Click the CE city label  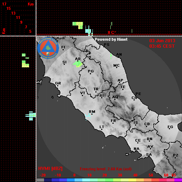pos(138,141)
